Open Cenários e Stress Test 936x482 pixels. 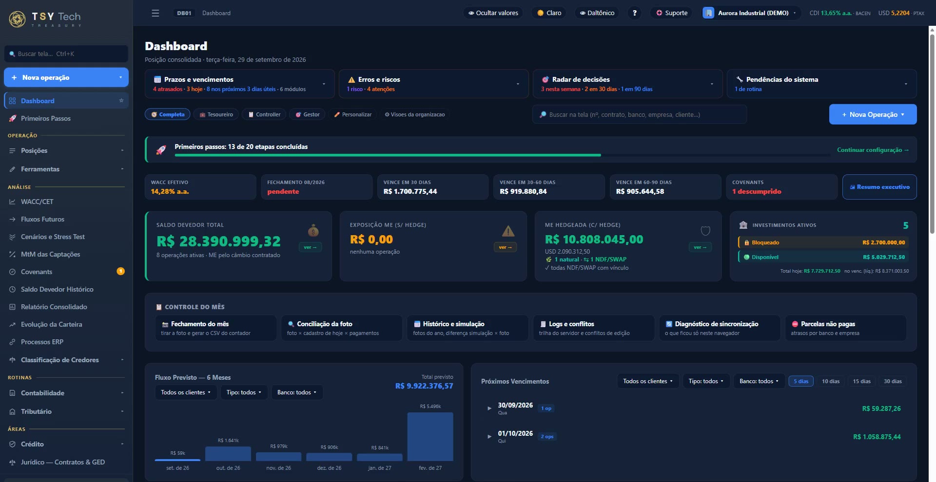(x=66, y=237)
